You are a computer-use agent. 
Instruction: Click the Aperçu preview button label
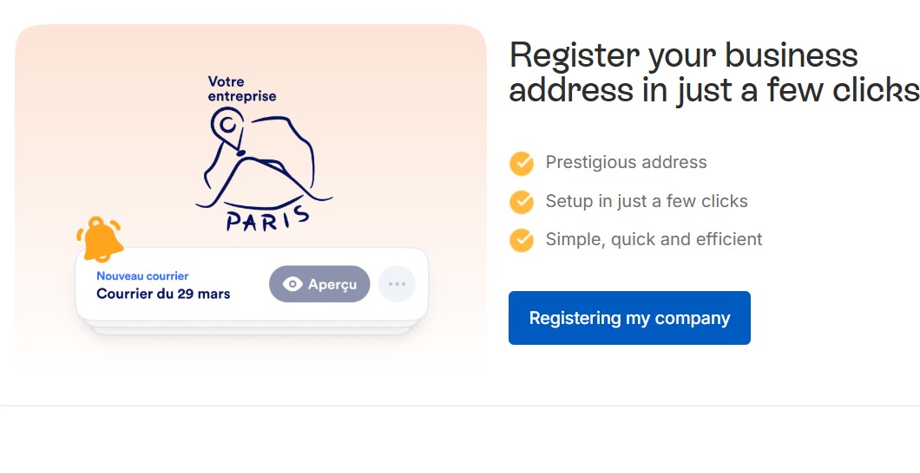click(x=332, y=284)
